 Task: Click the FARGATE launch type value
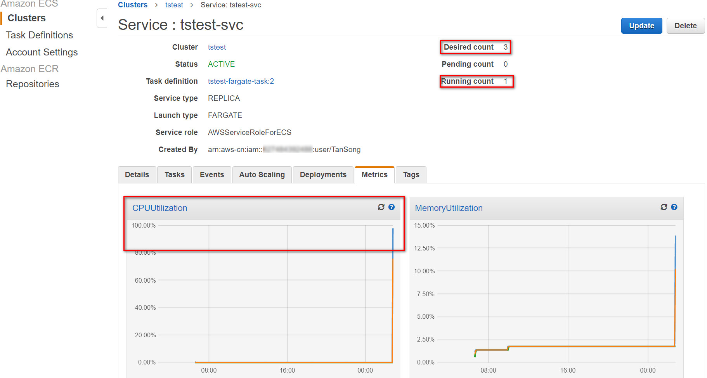pos(225,115)
